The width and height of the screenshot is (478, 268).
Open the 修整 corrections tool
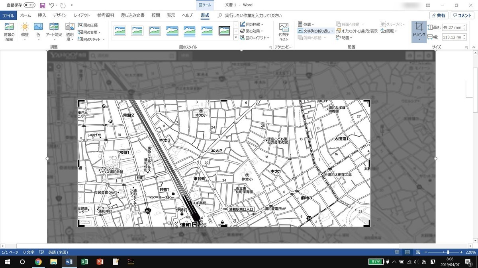[x=25, y=32]
